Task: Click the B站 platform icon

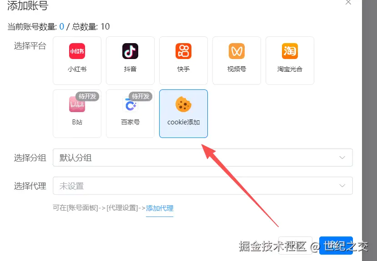Action: pyautogui.click(x=77, y=104)
